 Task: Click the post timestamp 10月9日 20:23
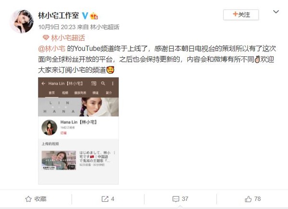click(57, 27)
